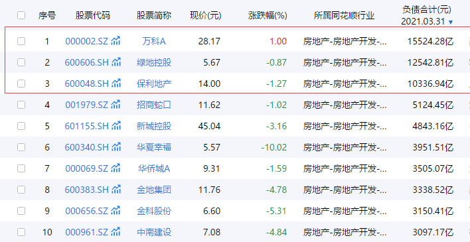Open stock code 000656.SZ
Screen dimensions: 470x242
86,211
